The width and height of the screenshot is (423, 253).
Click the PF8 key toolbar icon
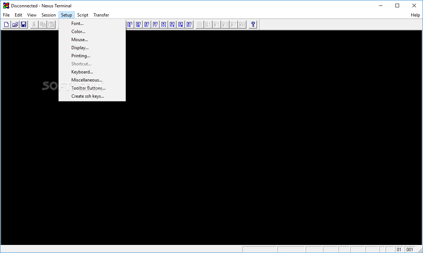242,25
